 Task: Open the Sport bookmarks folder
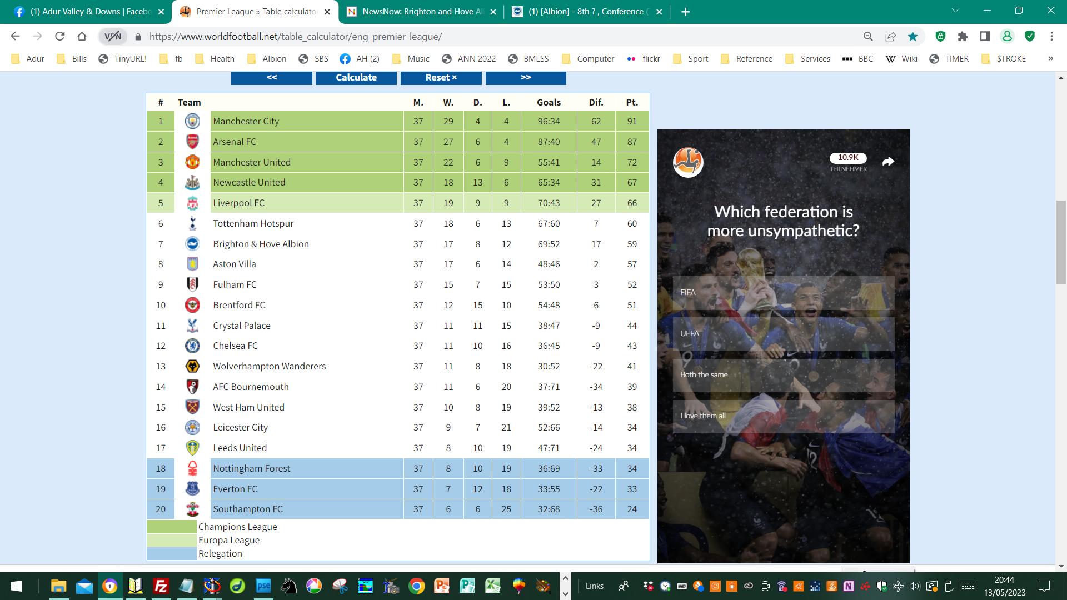pyautogui.click(x=691, y=59)
